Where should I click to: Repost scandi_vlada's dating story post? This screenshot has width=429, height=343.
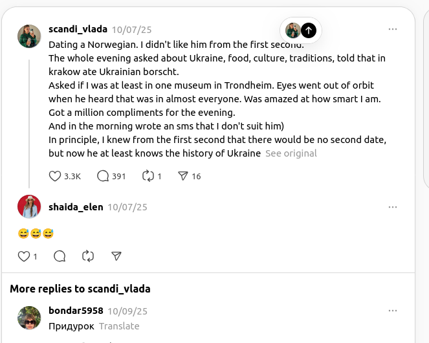click(x=147, y=176)
